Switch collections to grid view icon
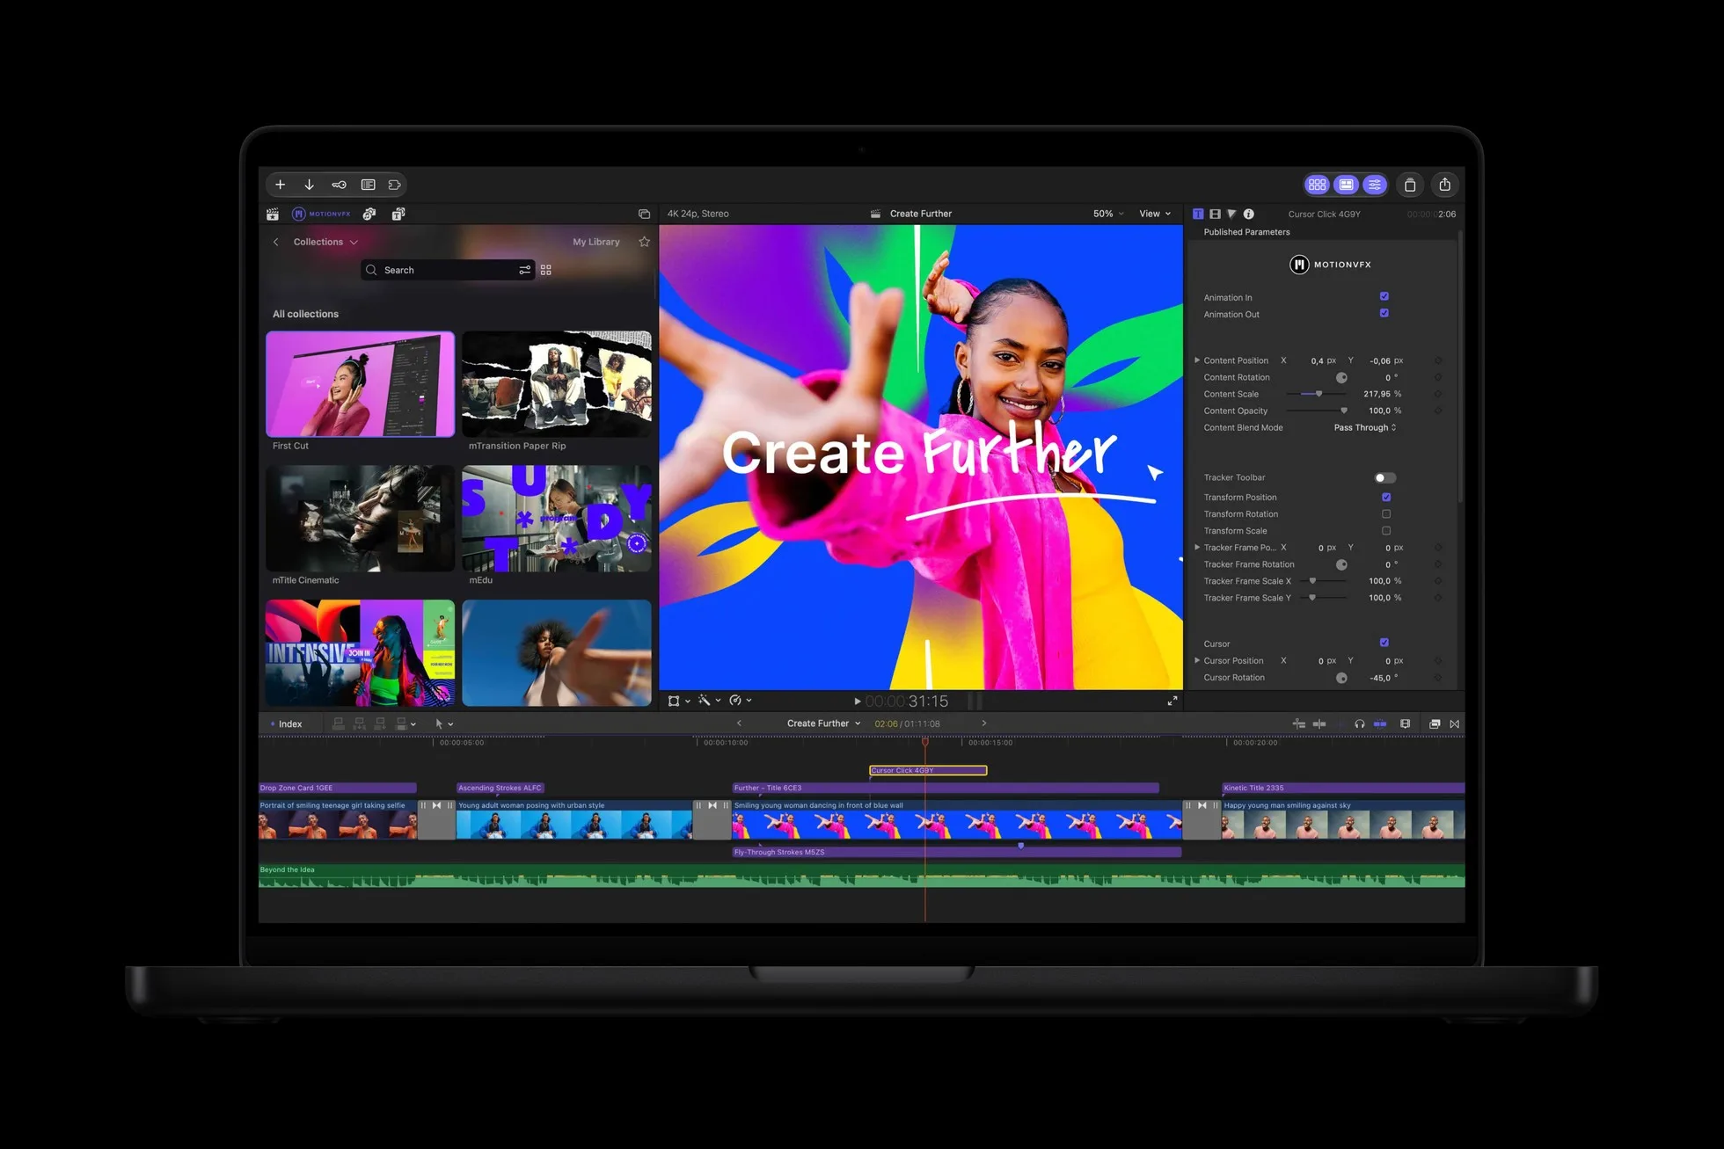 click(x=546, y=270)
